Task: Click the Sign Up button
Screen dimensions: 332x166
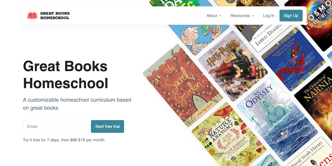Action: [291, 16]
